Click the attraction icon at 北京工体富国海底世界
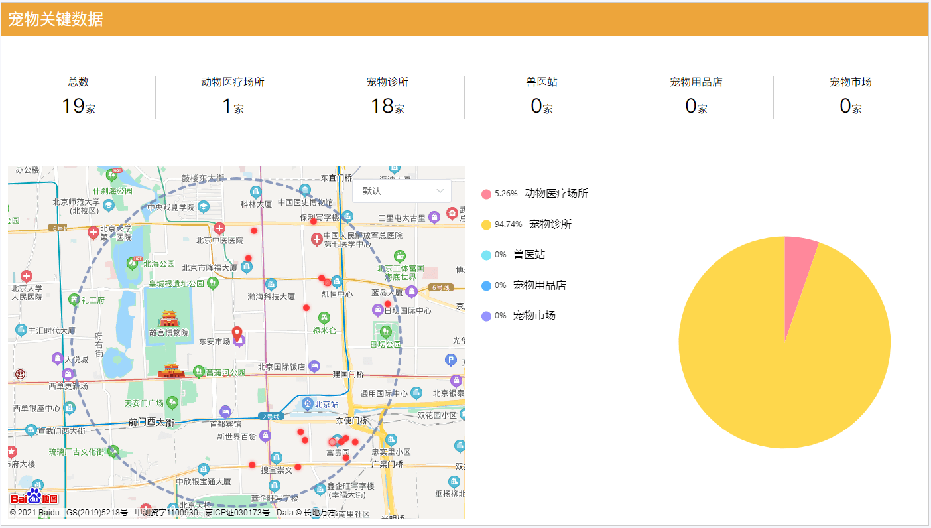Screen dimensions: 931x528 (x=399, y=255)
